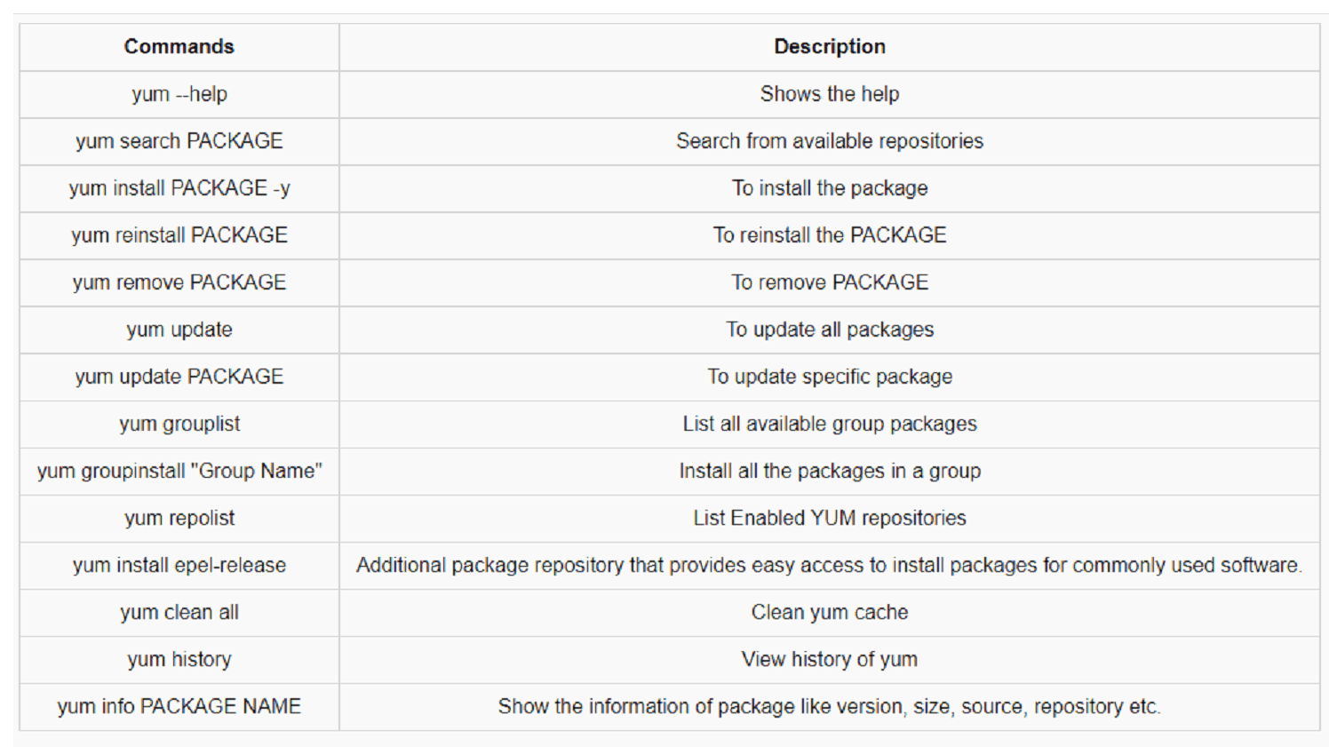Select the 'yum --help' command cell

click(x=179, y=94)
